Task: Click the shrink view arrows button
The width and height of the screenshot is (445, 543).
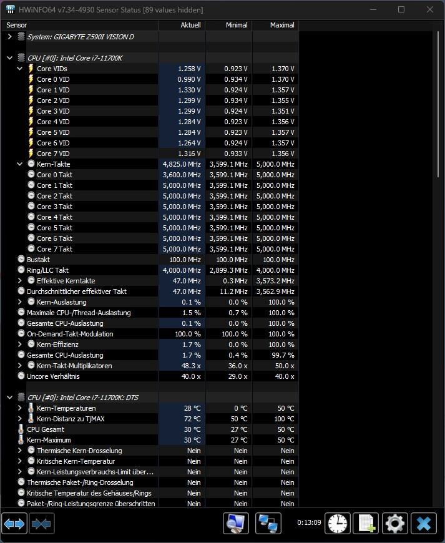Action: tap(41, 523)
